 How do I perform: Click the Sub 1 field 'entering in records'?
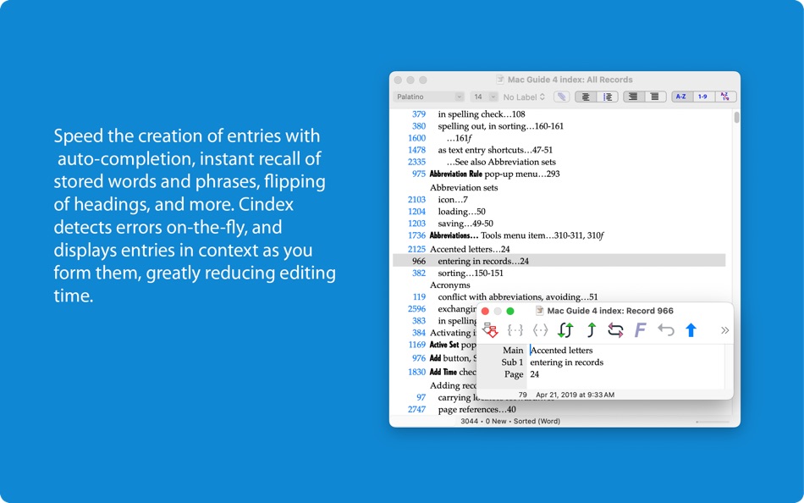coord(625,362)
